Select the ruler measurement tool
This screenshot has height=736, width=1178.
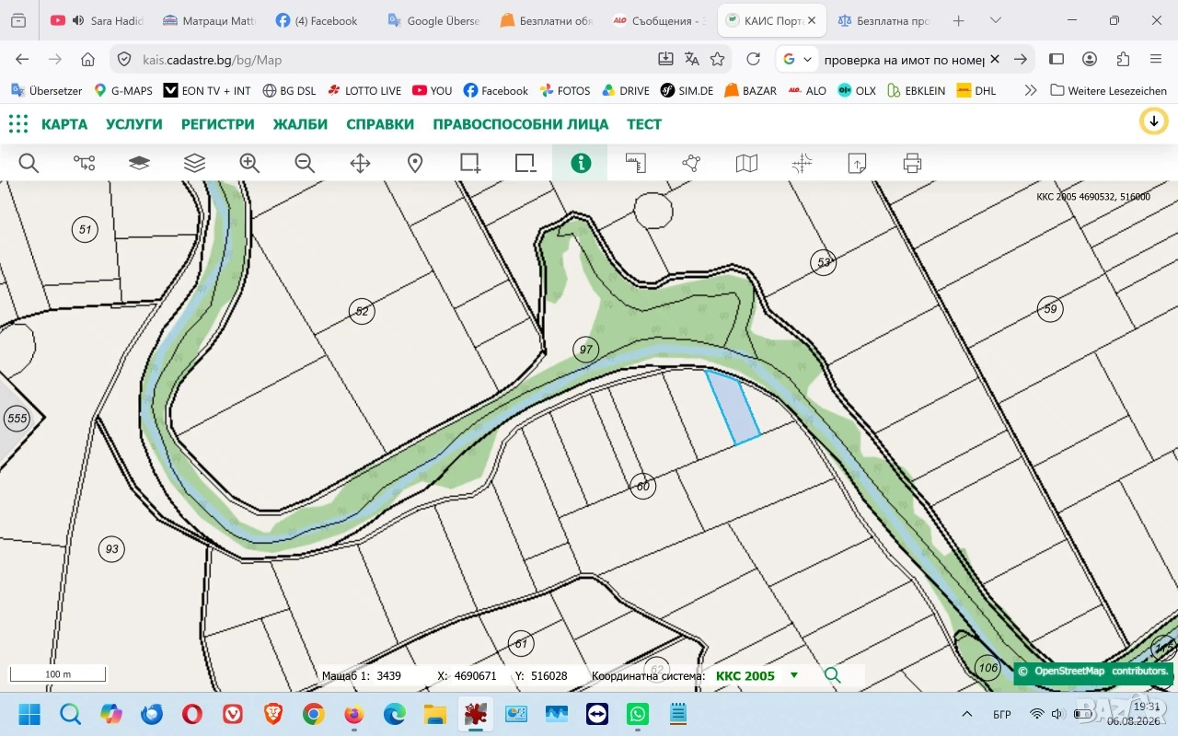[636, 163]
